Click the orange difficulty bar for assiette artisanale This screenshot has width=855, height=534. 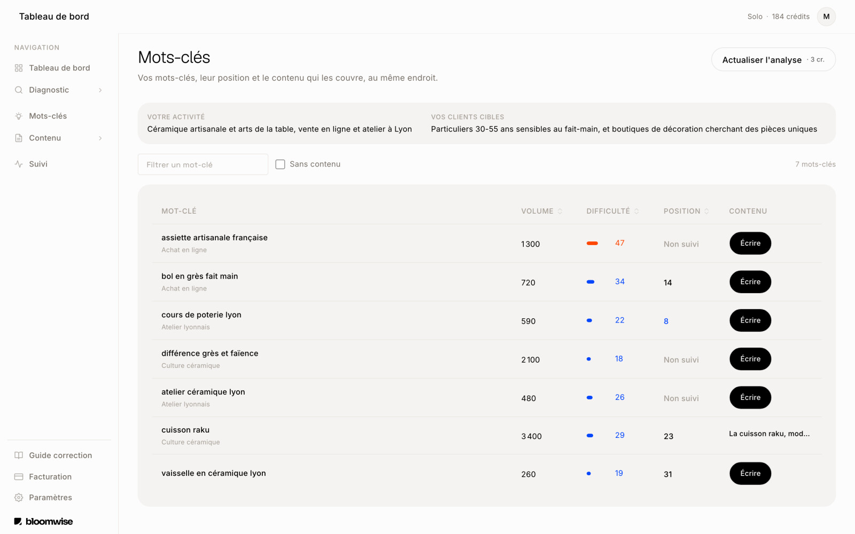click(x=592, y=244)
